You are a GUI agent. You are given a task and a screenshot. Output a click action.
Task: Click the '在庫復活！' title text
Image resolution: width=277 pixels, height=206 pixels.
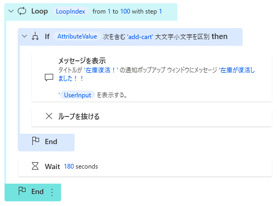(x=101, y=70)
